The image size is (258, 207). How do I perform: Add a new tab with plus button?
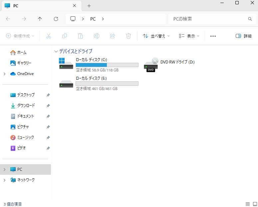coord(89,6)
